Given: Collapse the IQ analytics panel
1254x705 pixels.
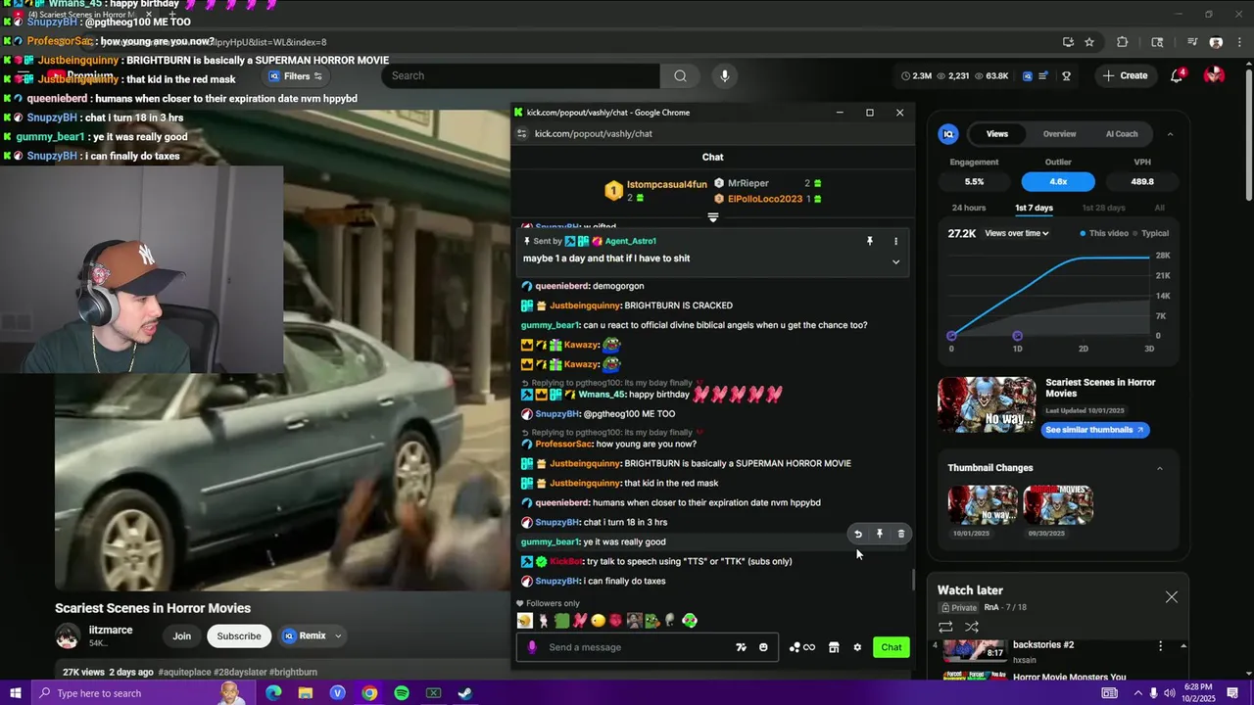Looking at the screenshot, I should [1170, 134].
